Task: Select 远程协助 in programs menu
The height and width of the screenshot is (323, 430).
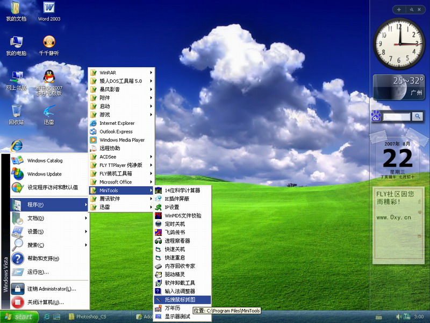Action: tap(121, 149)
